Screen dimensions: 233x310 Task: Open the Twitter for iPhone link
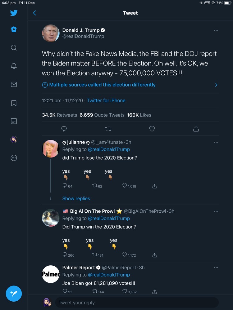pos(106,100)
